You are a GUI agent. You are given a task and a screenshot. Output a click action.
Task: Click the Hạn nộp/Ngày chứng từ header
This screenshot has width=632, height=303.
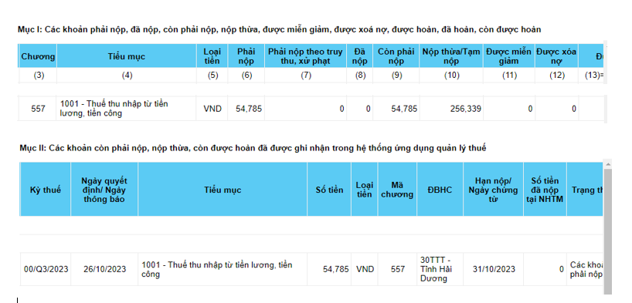tap(494, 190)
